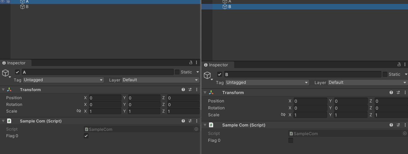Image resolution: width=408 pixels, height=154 pixels.
Task: Click the object picker beside right SampleCom script
Action: coord(405,133)
